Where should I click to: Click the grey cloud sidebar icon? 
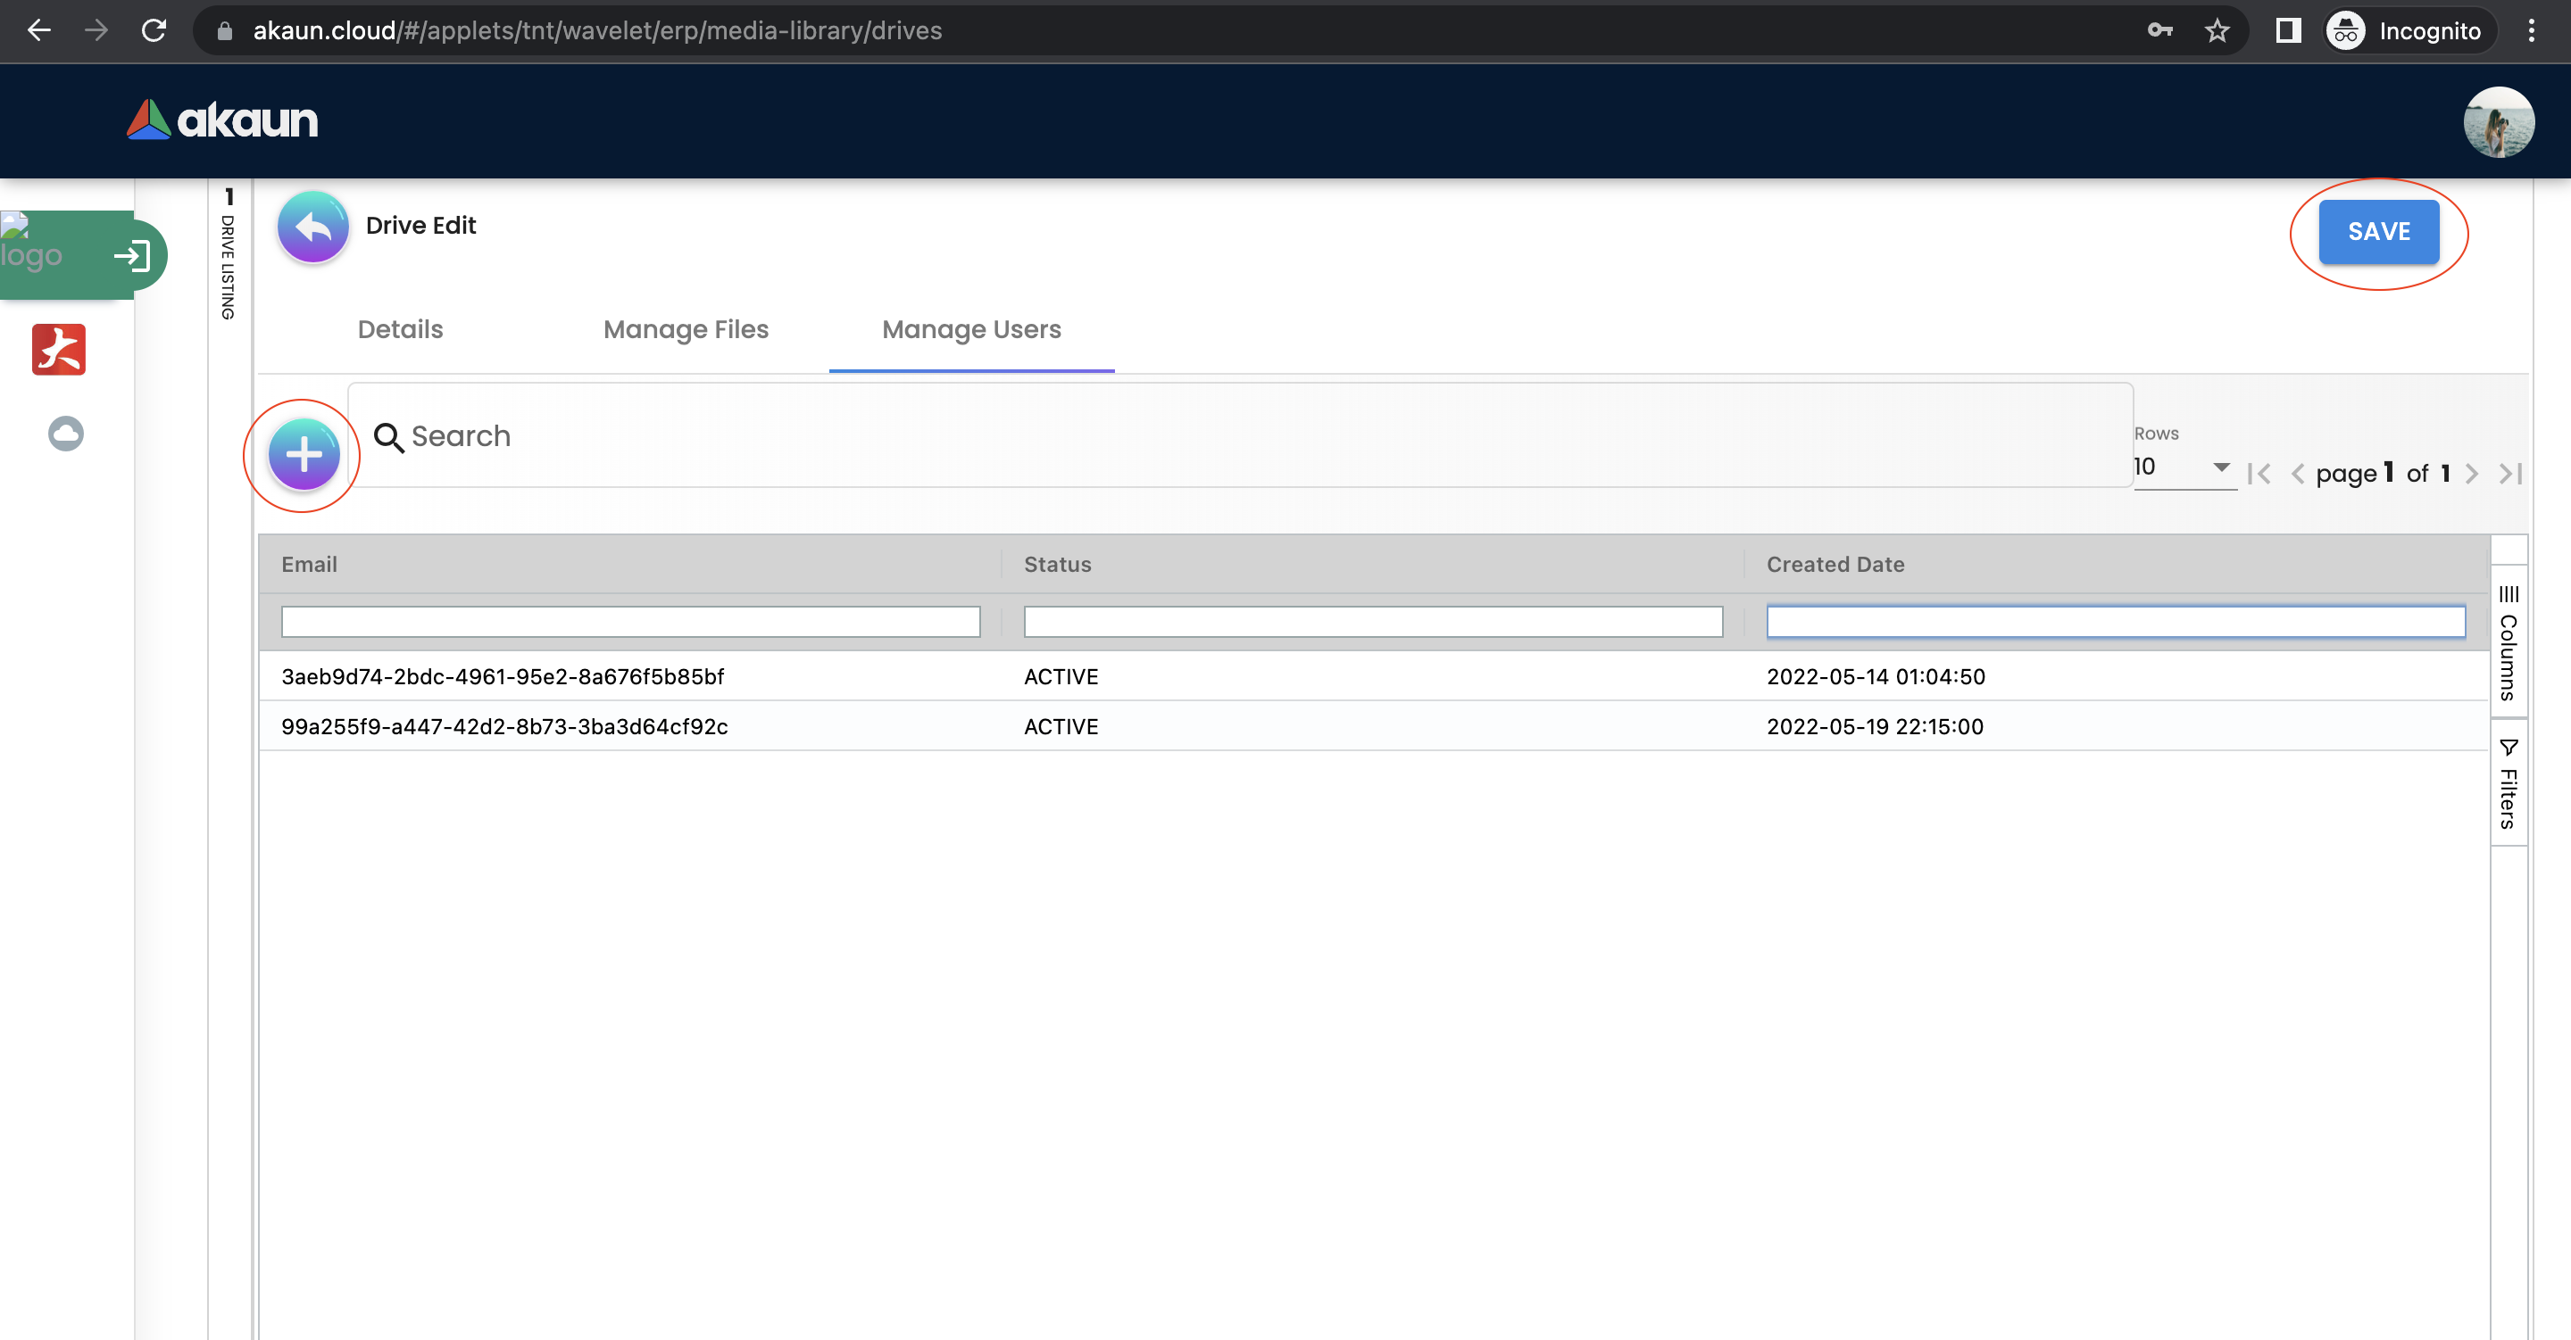coord(66,433)
